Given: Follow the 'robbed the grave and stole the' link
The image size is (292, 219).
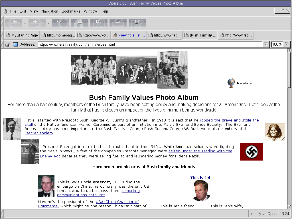Looking at the screenshot, I should [229, 120].
